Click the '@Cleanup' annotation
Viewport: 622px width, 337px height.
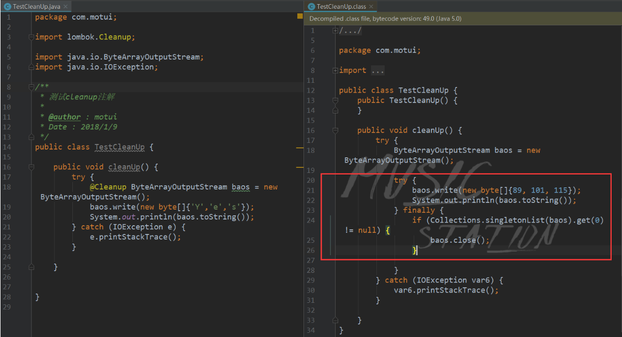[x=108, y=187]
